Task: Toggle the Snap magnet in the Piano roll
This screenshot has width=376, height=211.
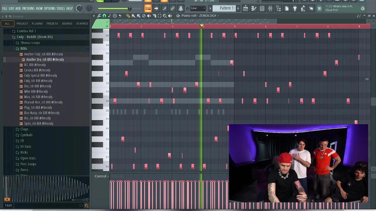Action: click(104, 16)
